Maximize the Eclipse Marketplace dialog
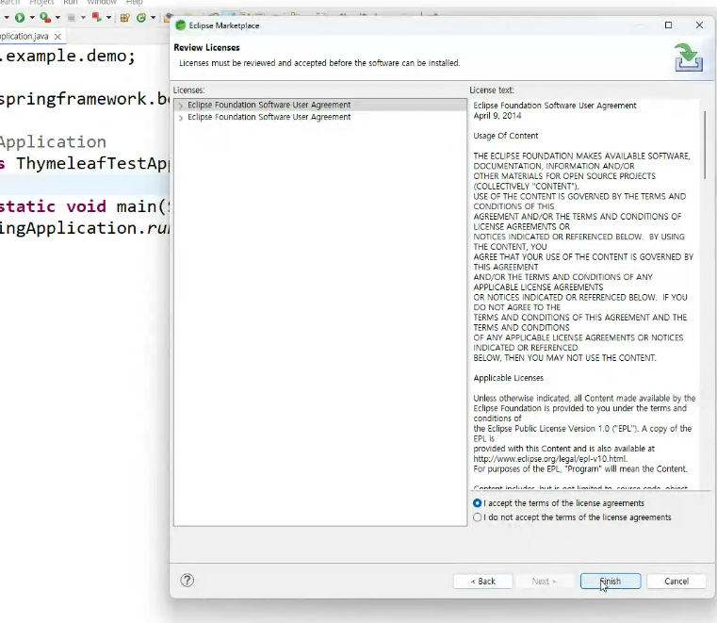This screenshot has height=623, width=717. click(668, 25)
